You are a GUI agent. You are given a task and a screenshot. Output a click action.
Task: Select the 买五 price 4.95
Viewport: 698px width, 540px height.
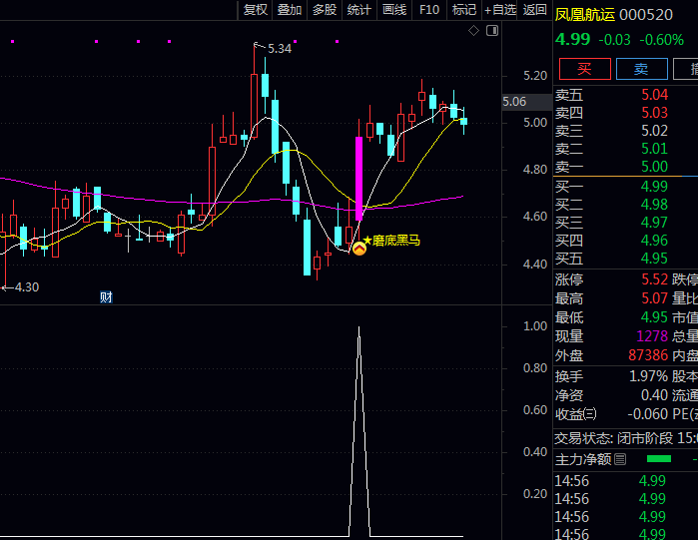coord(654,259)
